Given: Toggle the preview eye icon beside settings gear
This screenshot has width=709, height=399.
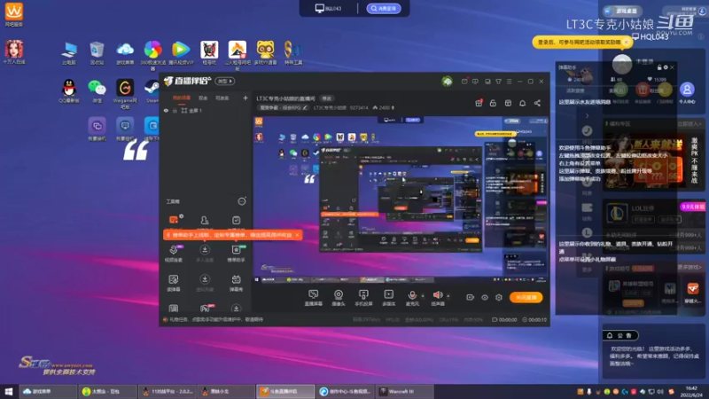Looking at the screenshot, I should pyautogui.click(x=485, y=297).
